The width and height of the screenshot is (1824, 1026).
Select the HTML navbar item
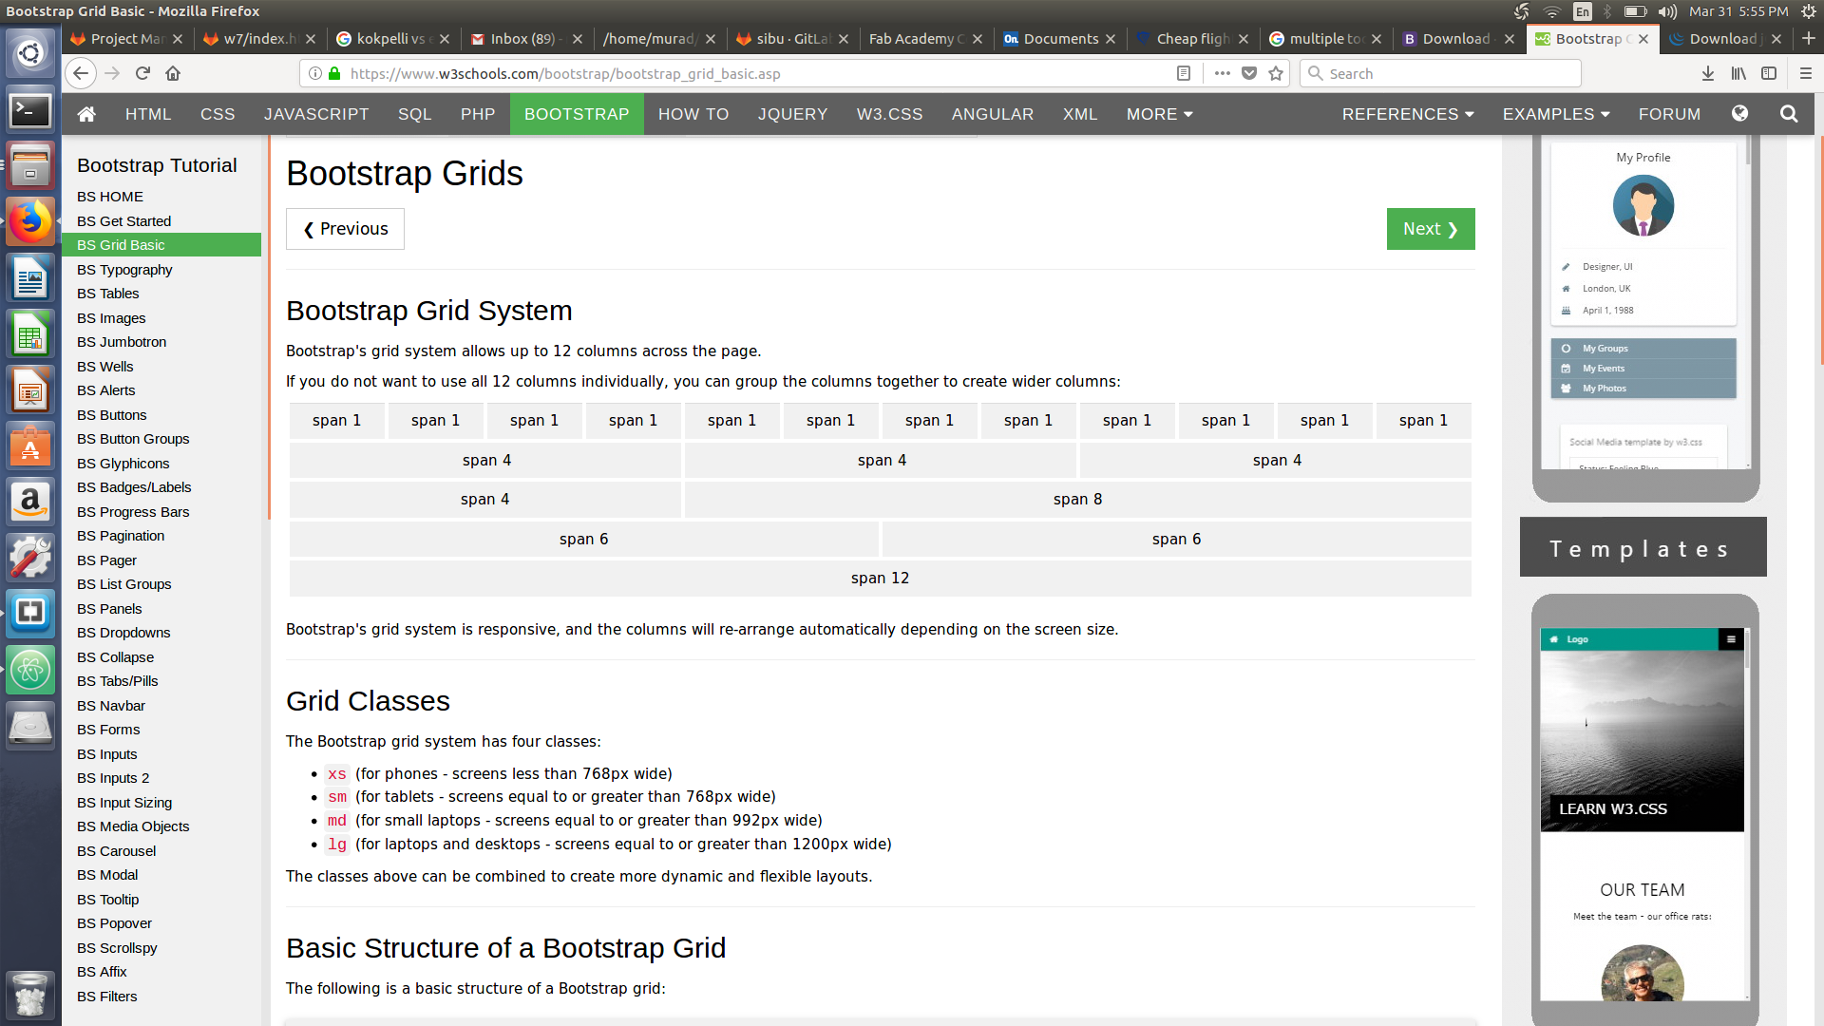pos(148,114)
